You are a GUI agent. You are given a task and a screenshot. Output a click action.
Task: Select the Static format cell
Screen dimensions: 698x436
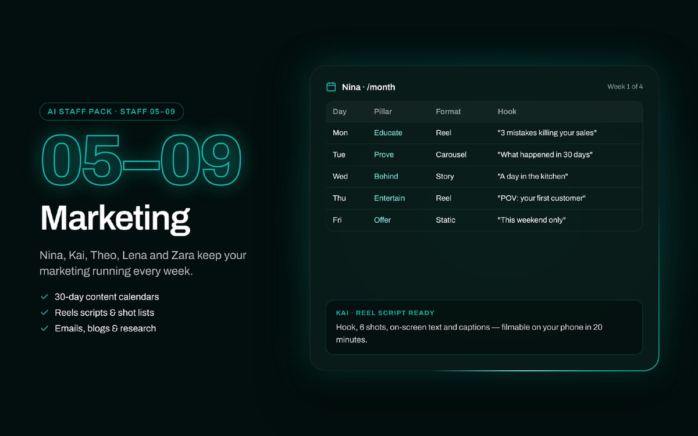446,220
